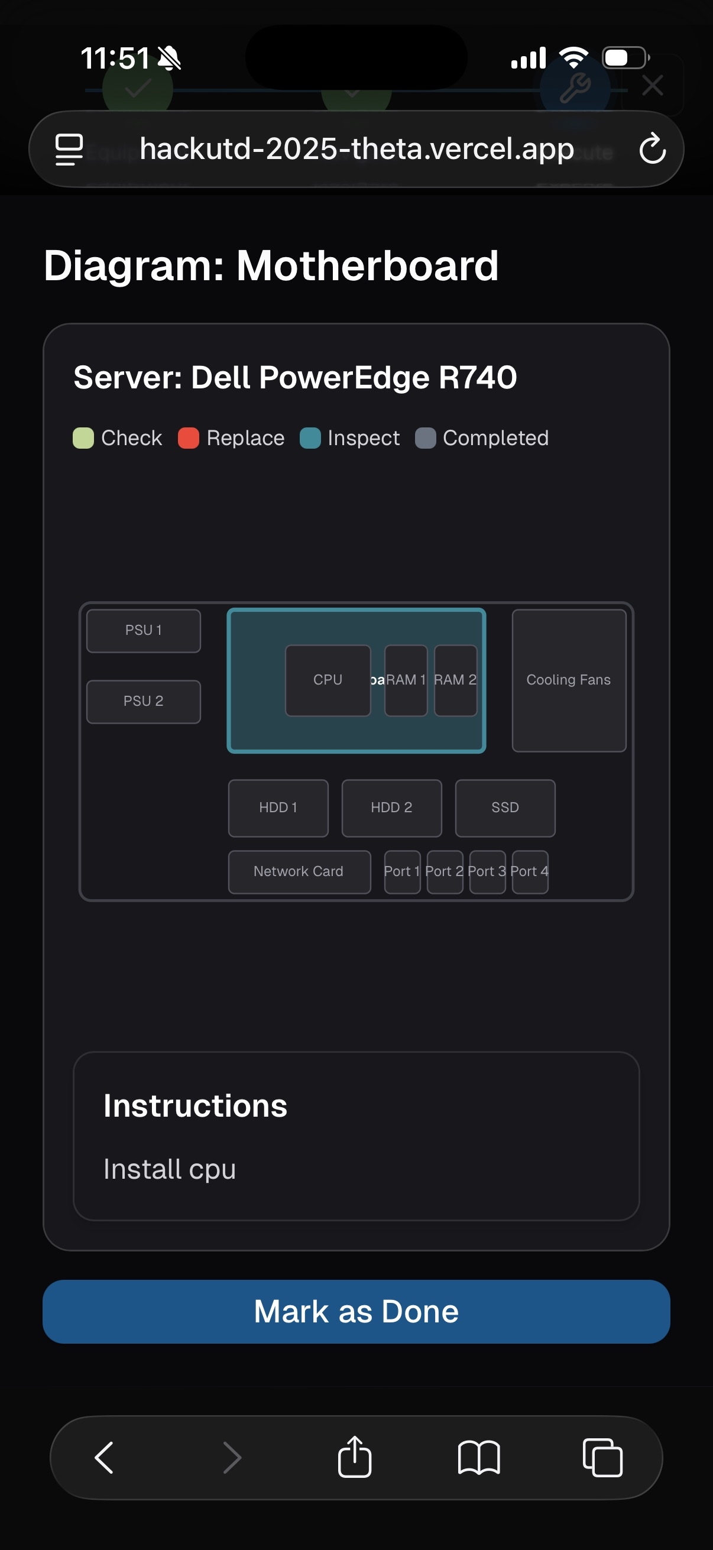Image resolution: width=713 pixels, height=1550 pixels.
Task: Tap the hackutd-2025-theta.vercel.app address field
Action: point(356,148)
